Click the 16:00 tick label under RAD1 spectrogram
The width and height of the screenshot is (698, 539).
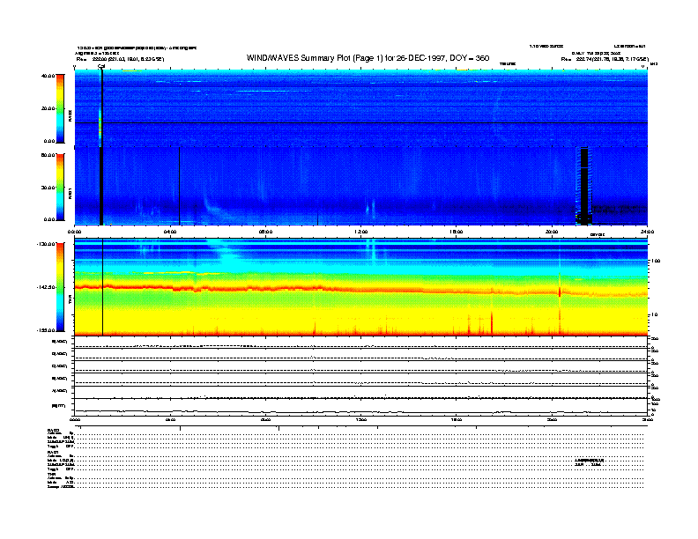tap(457, 232)
